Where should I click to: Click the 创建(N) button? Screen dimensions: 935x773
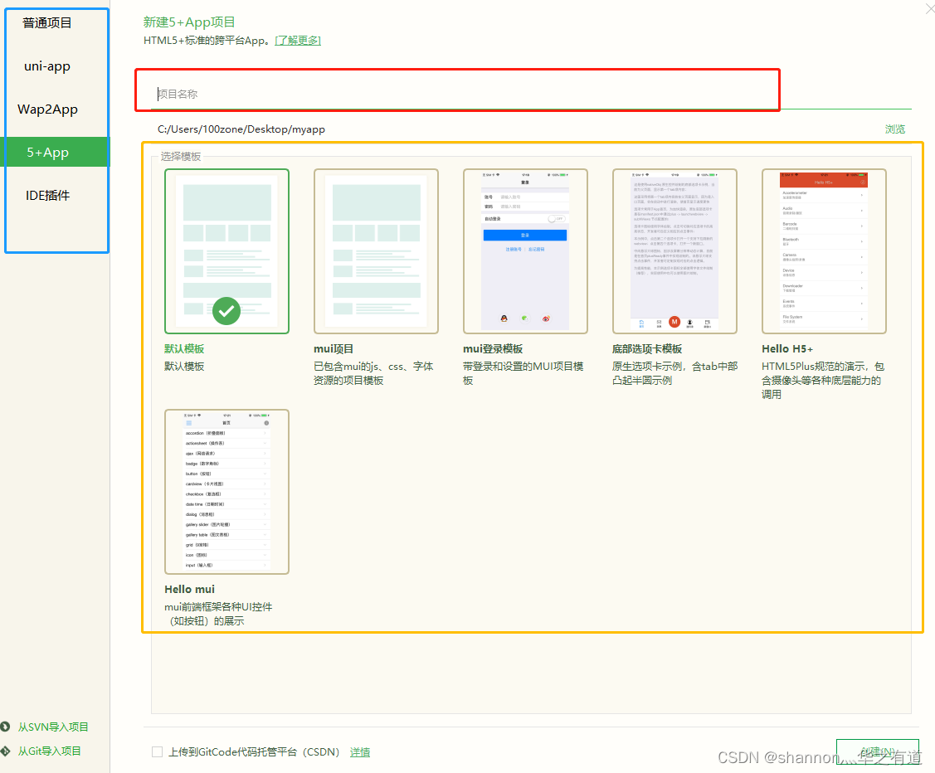[877, 750]
